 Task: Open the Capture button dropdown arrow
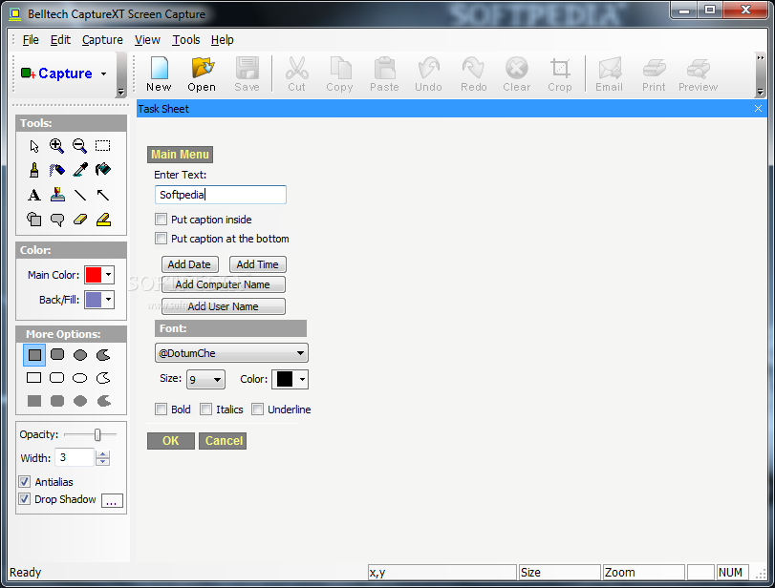coord(104,74)
